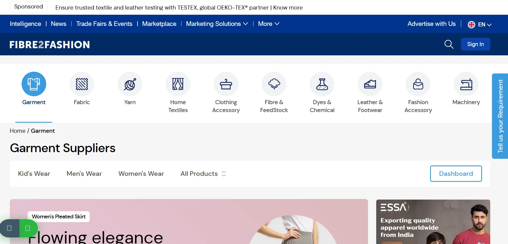The width and height of the screenshot is (508, 244).
Task: Click Advertise with Us link
Action: tap(431, 24)
